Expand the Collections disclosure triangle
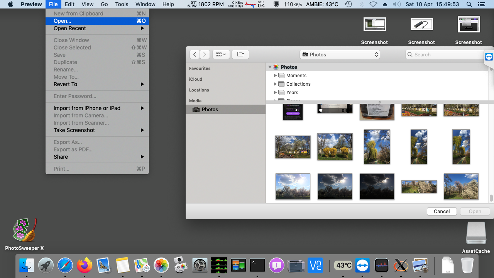 coord(275,84)
